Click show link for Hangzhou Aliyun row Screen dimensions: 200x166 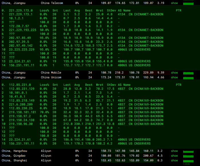pos(174,151)
